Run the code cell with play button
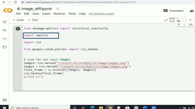This screenshot has width=195, height=109. (x=18, y=29)
